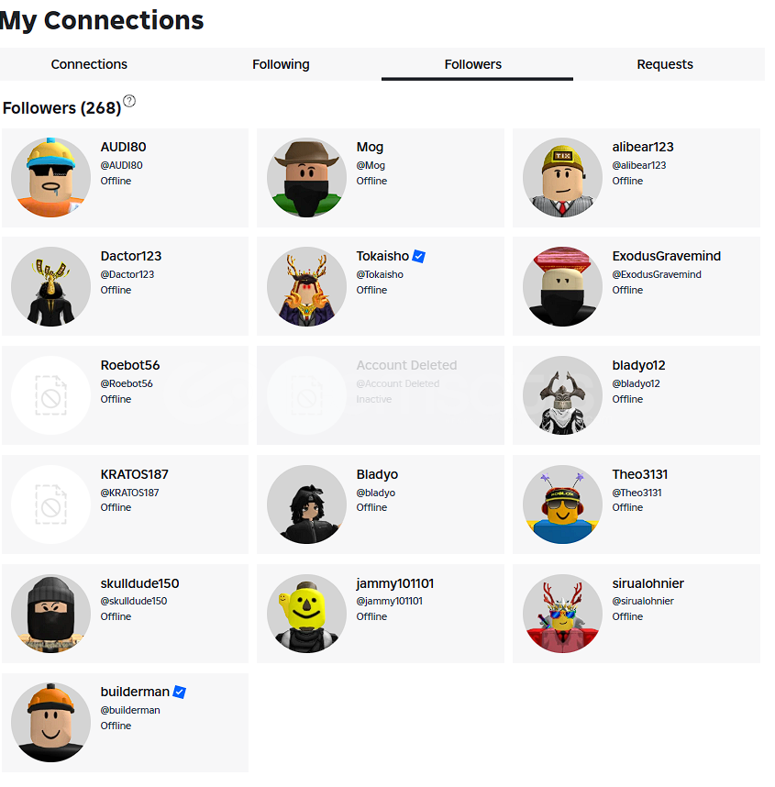Click Tokaisho's blue verified badge
This screenshot has height=787, width=775.
tap(418, 257)
